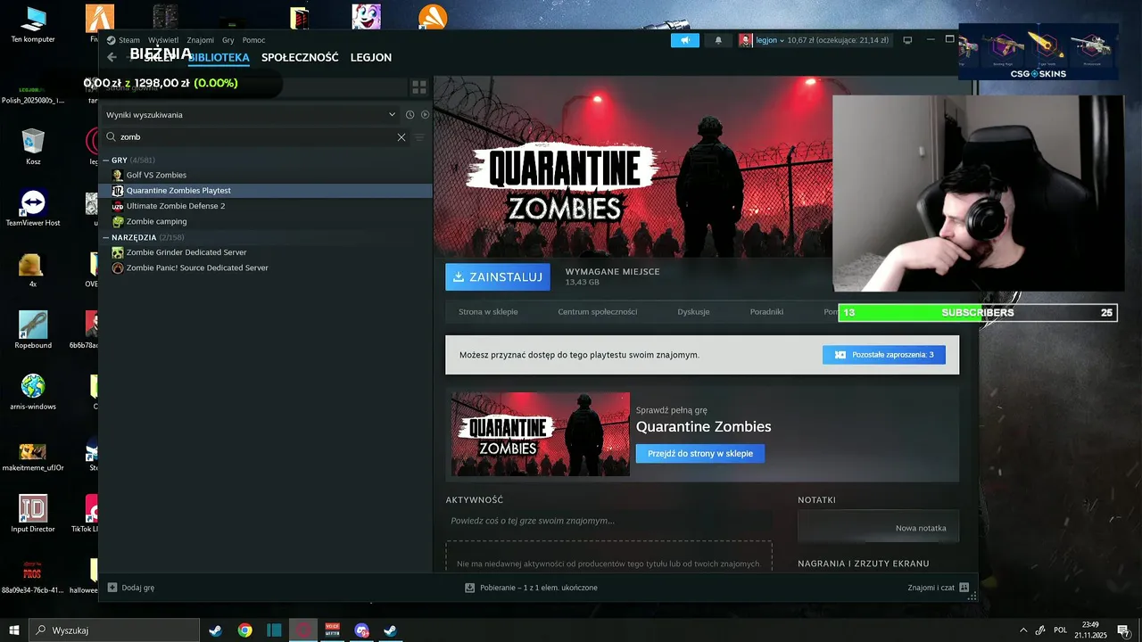Open Google Chrome from taskbar

pos(244,630)
